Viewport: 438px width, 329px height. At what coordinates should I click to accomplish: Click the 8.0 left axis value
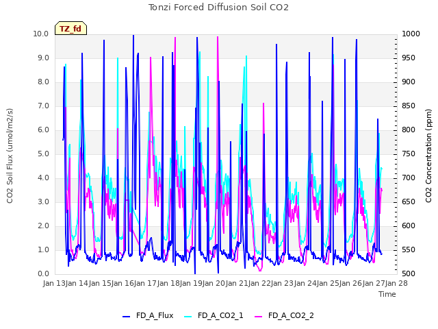[x=43, y=82]
